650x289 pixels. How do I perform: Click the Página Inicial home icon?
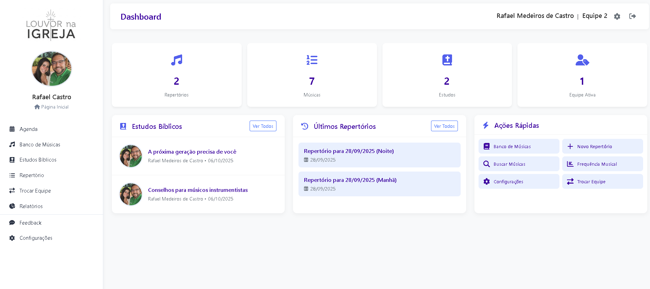(x=37, y=107)
